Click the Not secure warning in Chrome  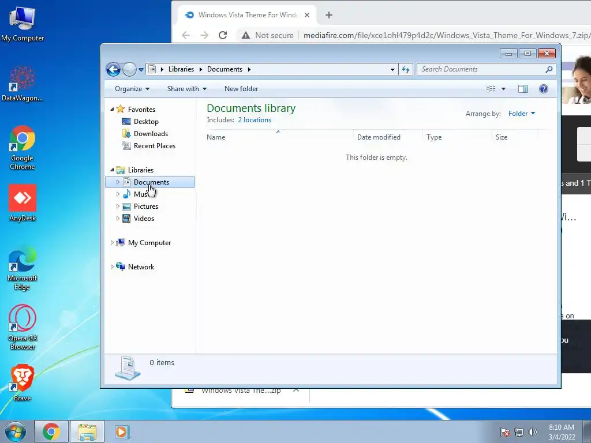[x=267, y=35]
